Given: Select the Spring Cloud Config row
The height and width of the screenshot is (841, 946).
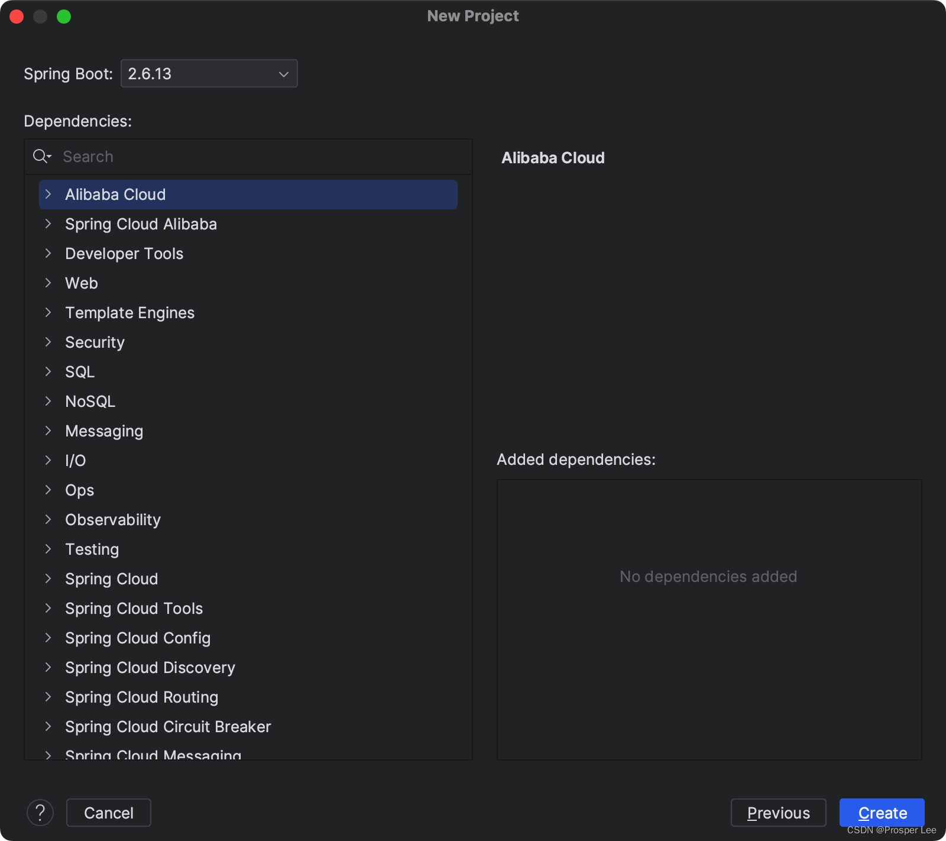Looking at the screenshot, I should coord(248,638).
